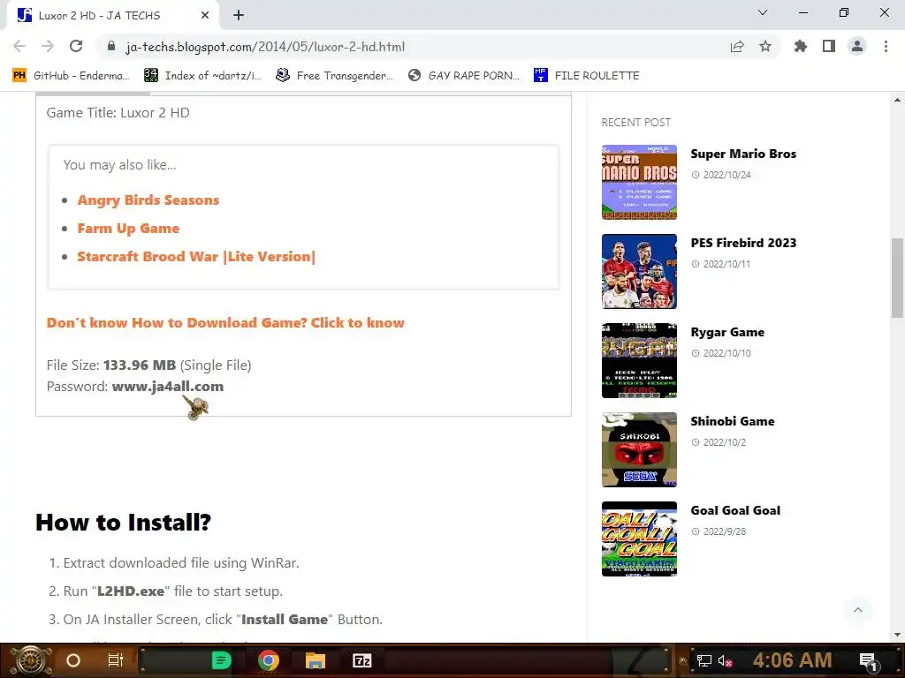The height and width of the screenshot is (678, 905).
Task: Open the Rygar Game thumbnail
Action: click(x=639, y=360)
